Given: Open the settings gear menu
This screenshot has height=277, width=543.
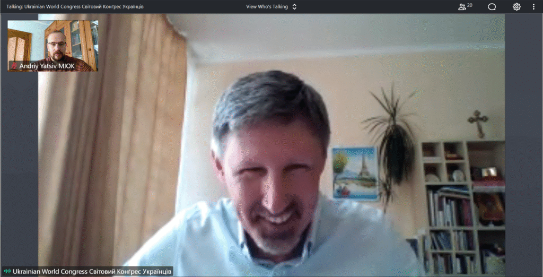Looking at the screenshot, I should point(516,7).
